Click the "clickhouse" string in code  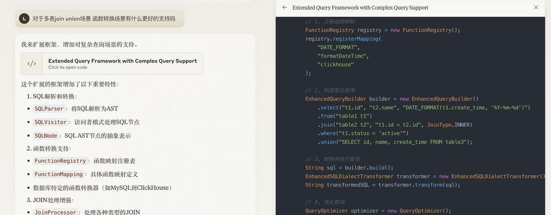click(336, 64)
